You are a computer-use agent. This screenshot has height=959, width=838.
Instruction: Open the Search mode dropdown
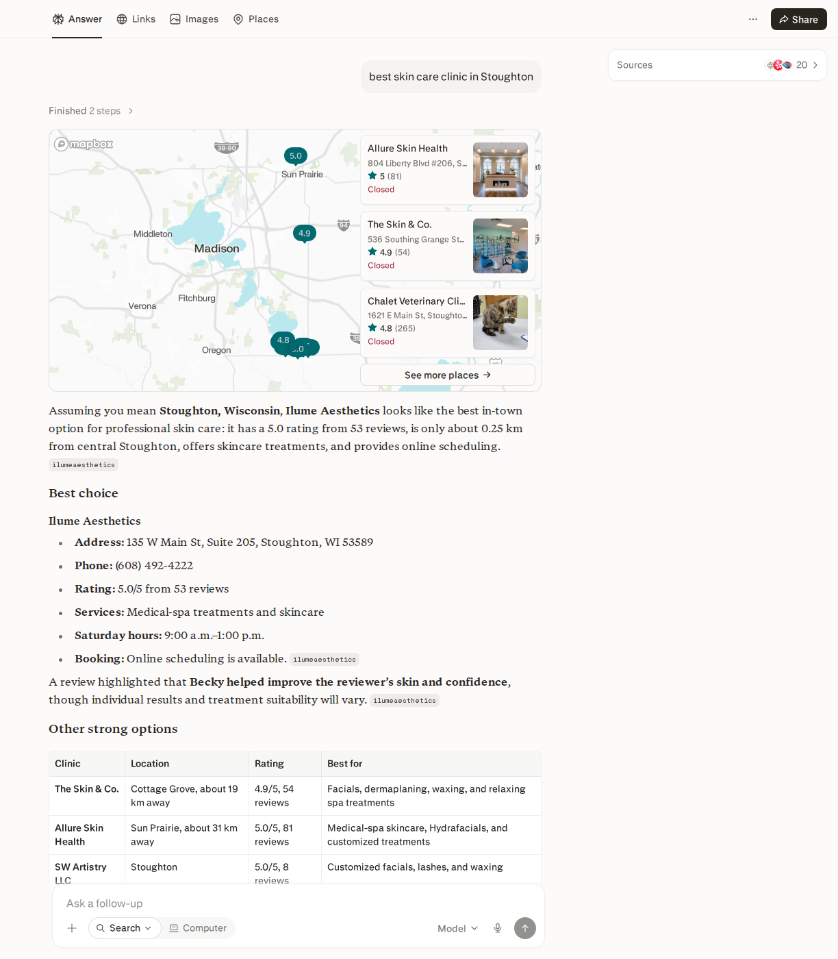click(x=125, y=928)
